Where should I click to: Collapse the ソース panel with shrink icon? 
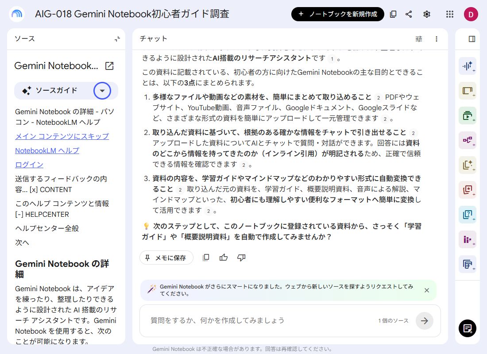coord(117,39)
